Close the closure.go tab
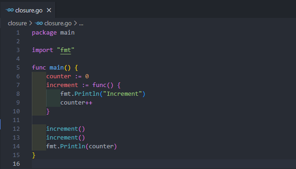The width and height of the screenshot is (296, 169). tap(49, 10)
